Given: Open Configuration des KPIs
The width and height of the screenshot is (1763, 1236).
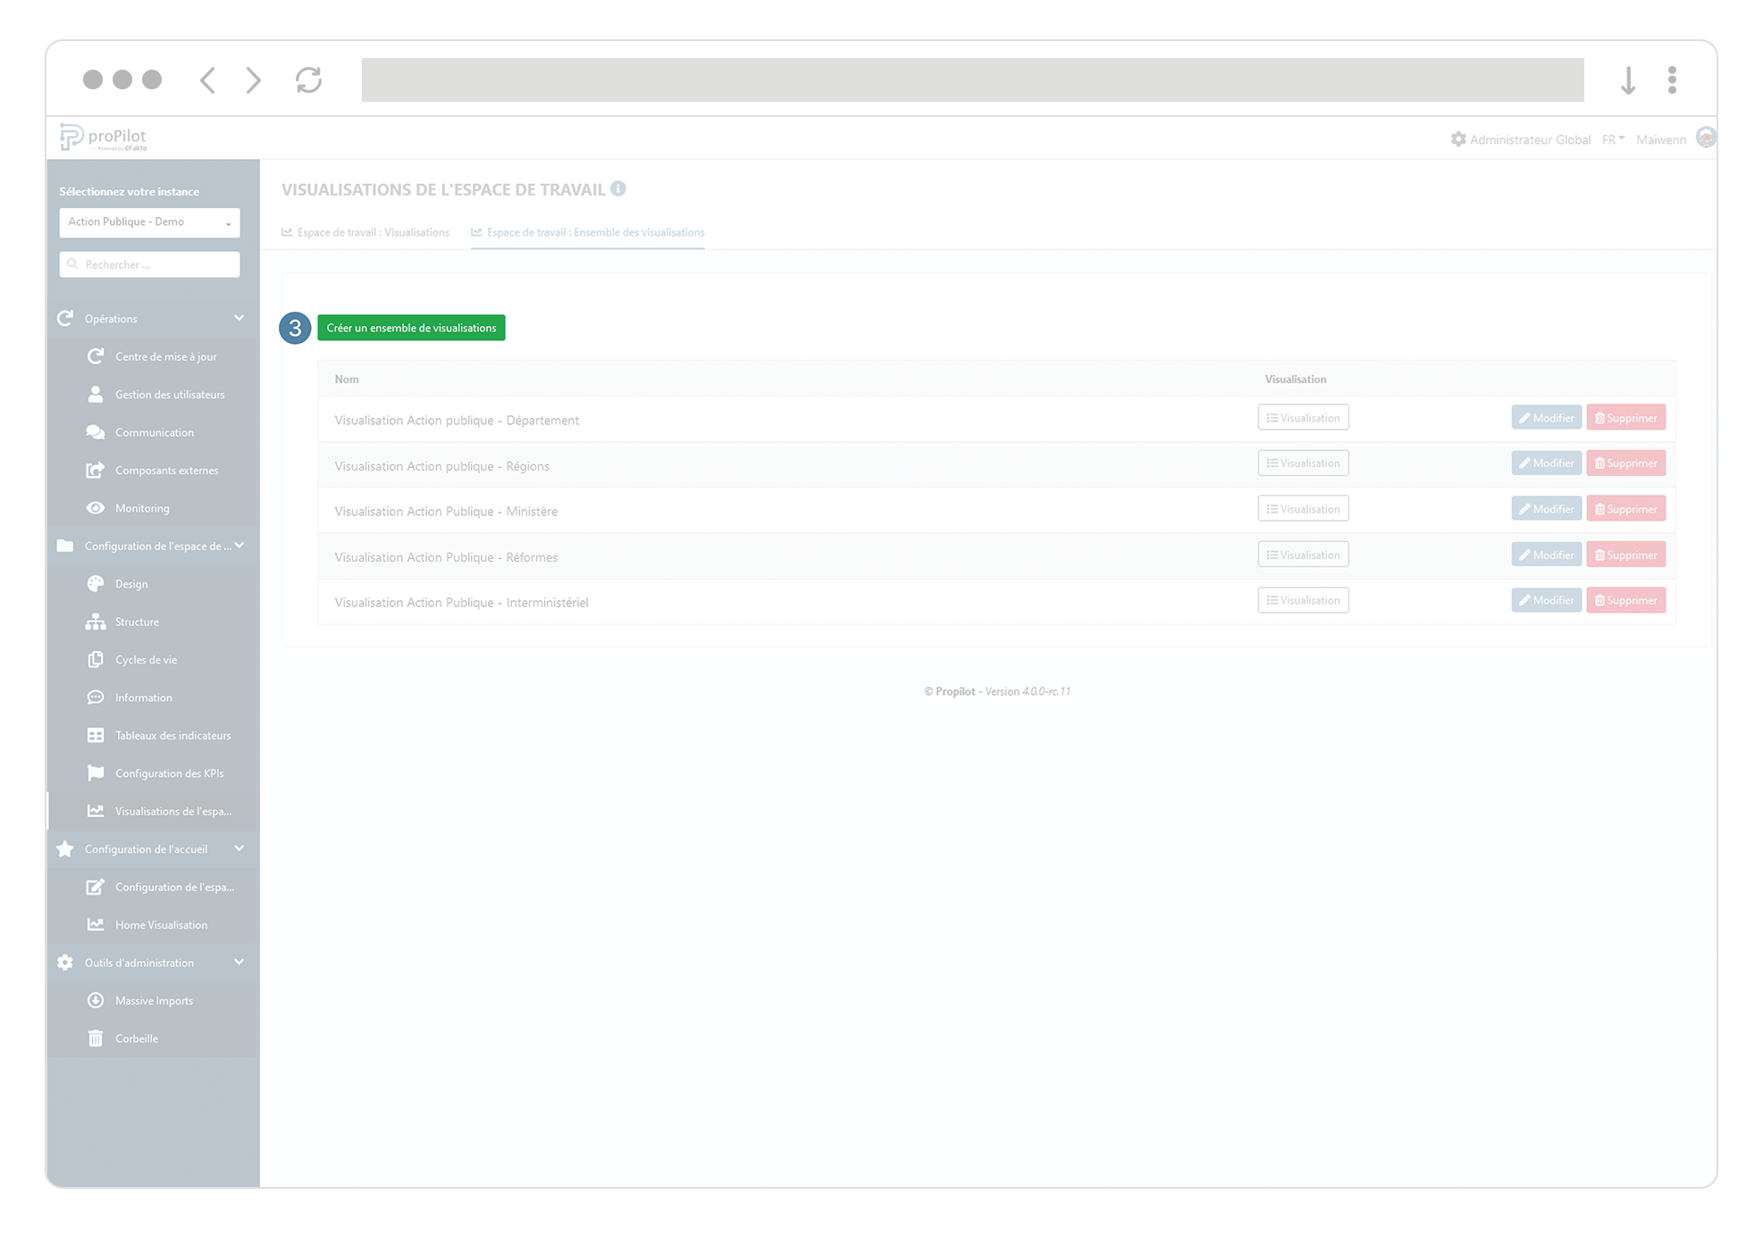Looking at the screenshot, I should coord(170,772).
